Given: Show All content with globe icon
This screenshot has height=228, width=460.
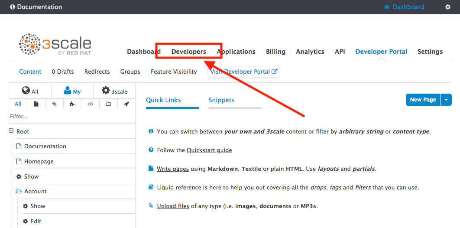Looking at the screenshot, I should point(30,91).
